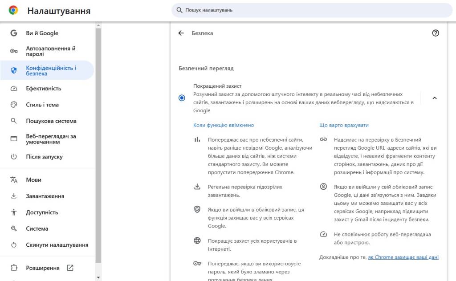Click the bar chart icon beside dangerous sites warning
The height and width of the screenshot is (281, 456).
click(x=197, y=140)
